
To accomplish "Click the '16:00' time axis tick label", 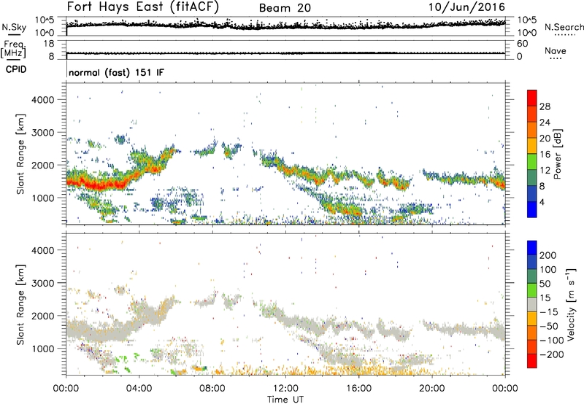I will click(358, 389).
